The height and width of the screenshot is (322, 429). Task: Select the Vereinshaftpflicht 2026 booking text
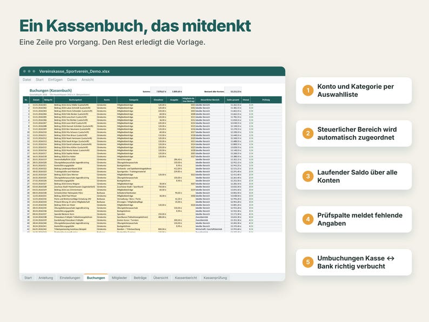tap(65, 159)
